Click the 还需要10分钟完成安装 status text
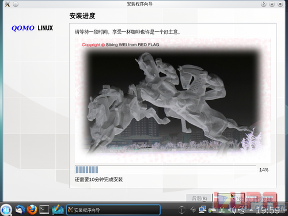The height and width of the screenshot is (216, 288). point(98,180)
